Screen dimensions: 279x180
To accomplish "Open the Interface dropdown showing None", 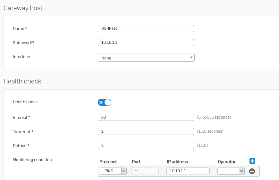I will click(x=146, y=58).
